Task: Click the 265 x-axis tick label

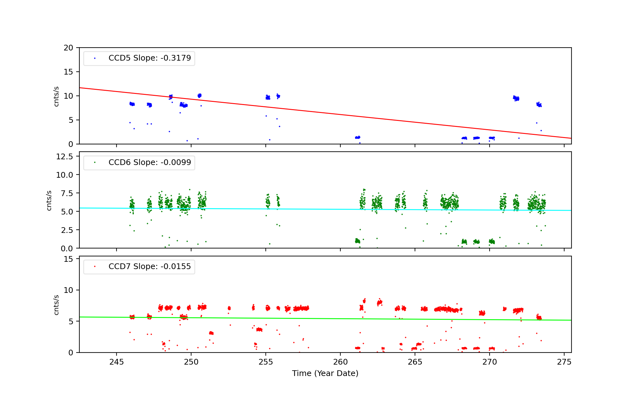Action: coord(415,362)
